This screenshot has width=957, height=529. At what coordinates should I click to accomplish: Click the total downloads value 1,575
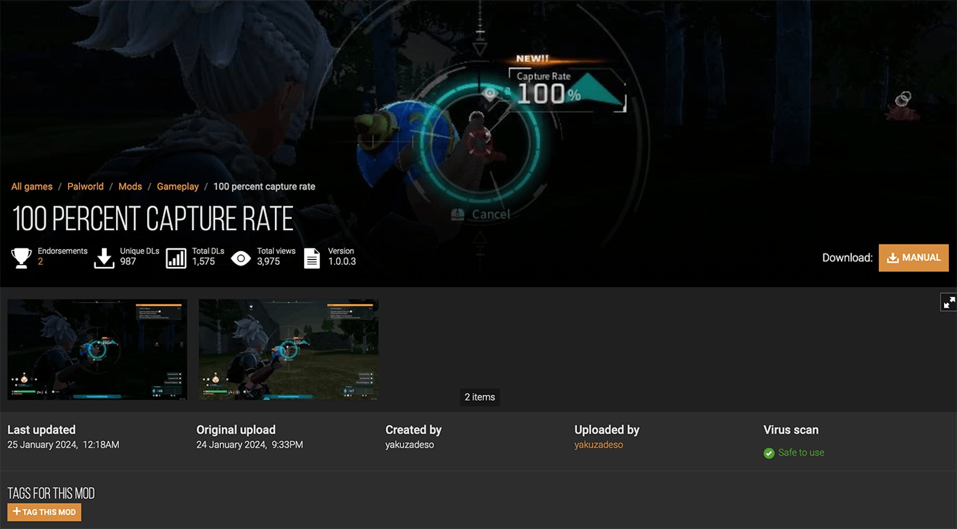pyautogui.click(x=203, y=261)
